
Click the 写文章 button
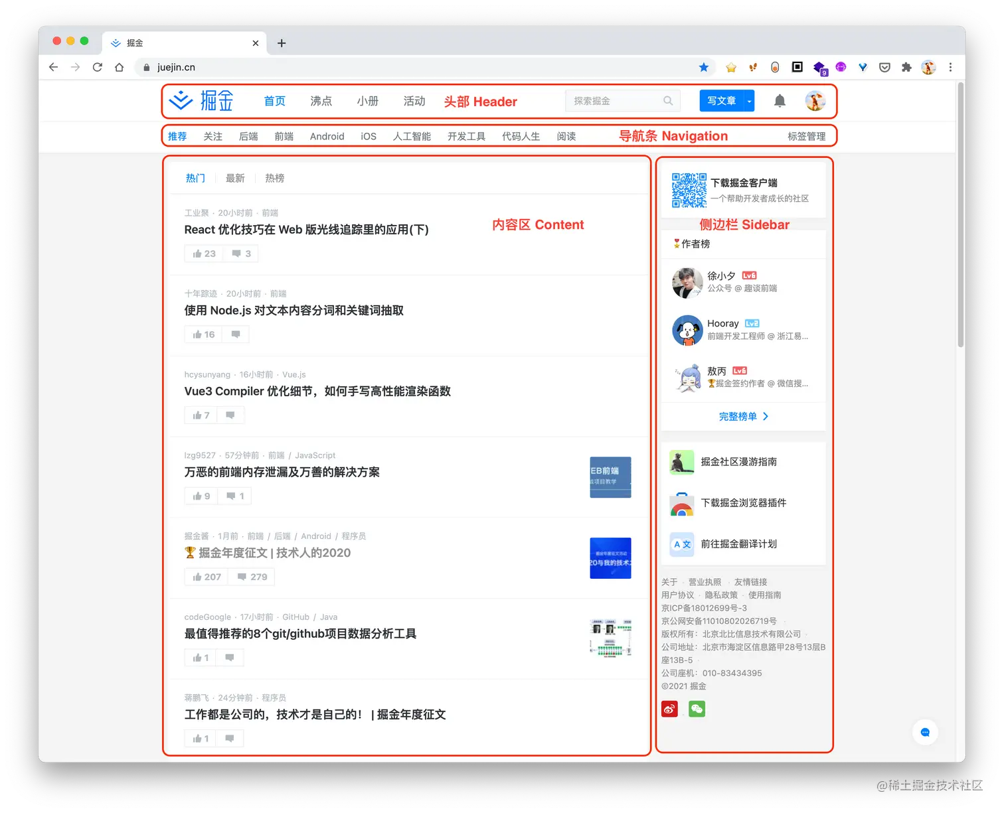pyautogui.click(x=722, y=100)
